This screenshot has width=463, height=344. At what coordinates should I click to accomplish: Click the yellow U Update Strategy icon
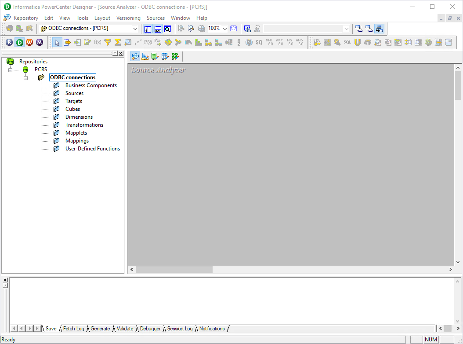coord(358,42)
